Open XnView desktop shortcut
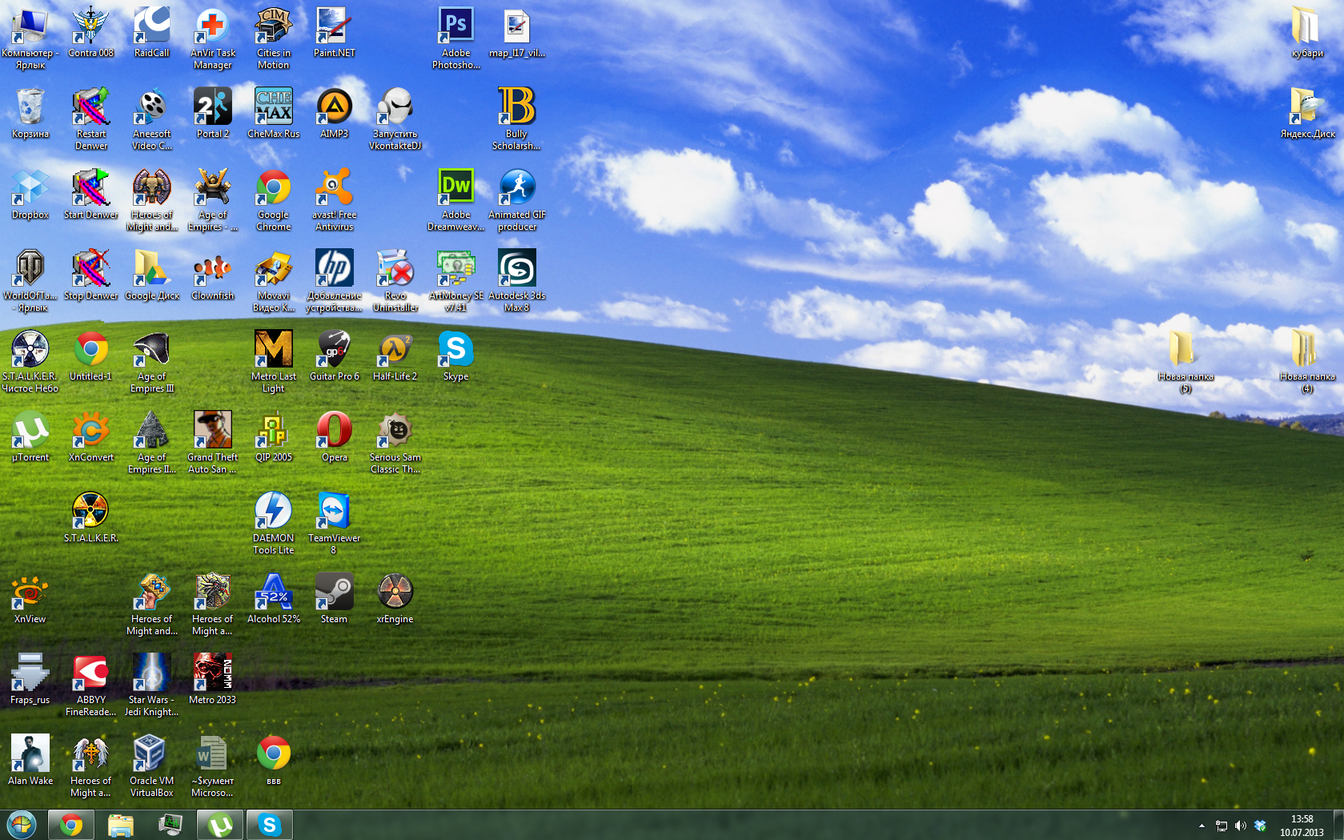 coord(30,598)
